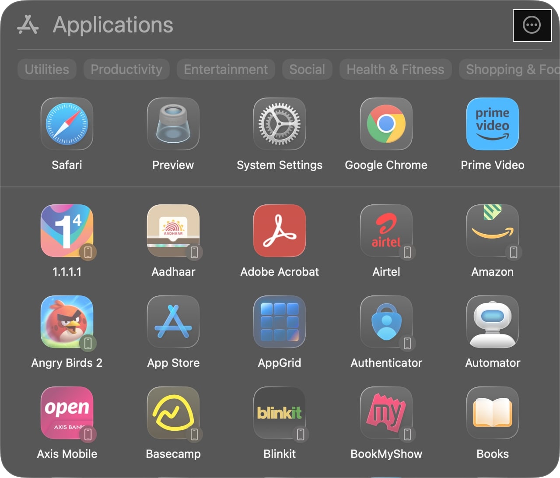
Task: Open the Books app
Action: click(x=493, y=413)
